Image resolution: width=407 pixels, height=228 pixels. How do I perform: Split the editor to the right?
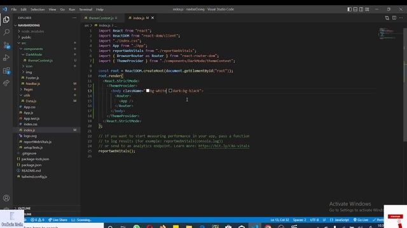(394, 18)
